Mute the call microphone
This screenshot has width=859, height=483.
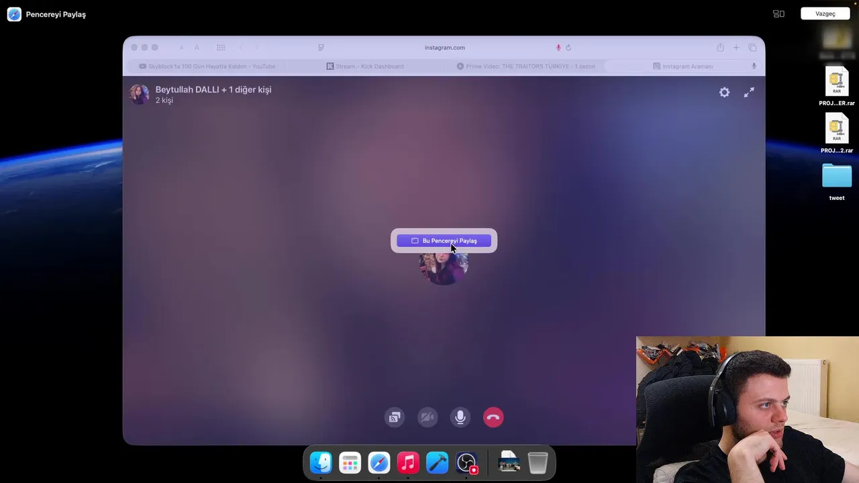(460, 417)
